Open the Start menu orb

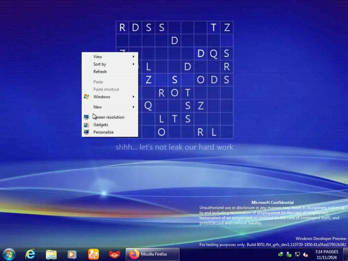[x=9, y=254]
